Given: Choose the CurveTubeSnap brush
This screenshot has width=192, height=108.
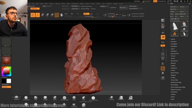Looking at the screenshot, I should point(93,98).
